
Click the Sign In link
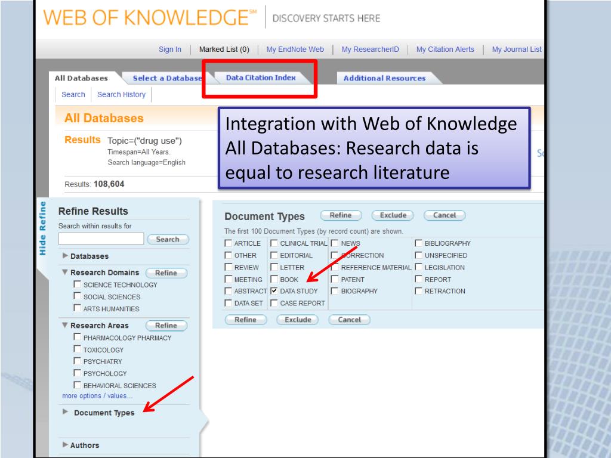click(x=170, y=49)
